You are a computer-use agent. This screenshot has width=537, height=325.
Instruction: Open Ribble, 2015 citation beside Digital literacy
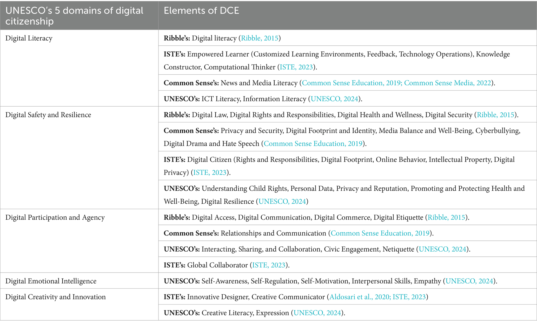[x=260, y=38]
